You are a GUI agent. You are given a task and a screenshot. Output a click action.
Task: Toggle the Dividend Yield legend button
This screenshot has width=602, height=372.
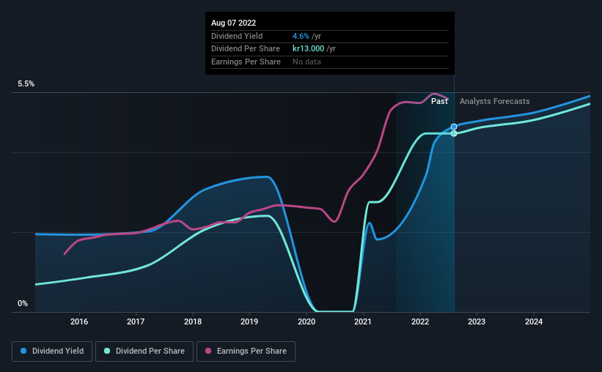coord(52,351)
